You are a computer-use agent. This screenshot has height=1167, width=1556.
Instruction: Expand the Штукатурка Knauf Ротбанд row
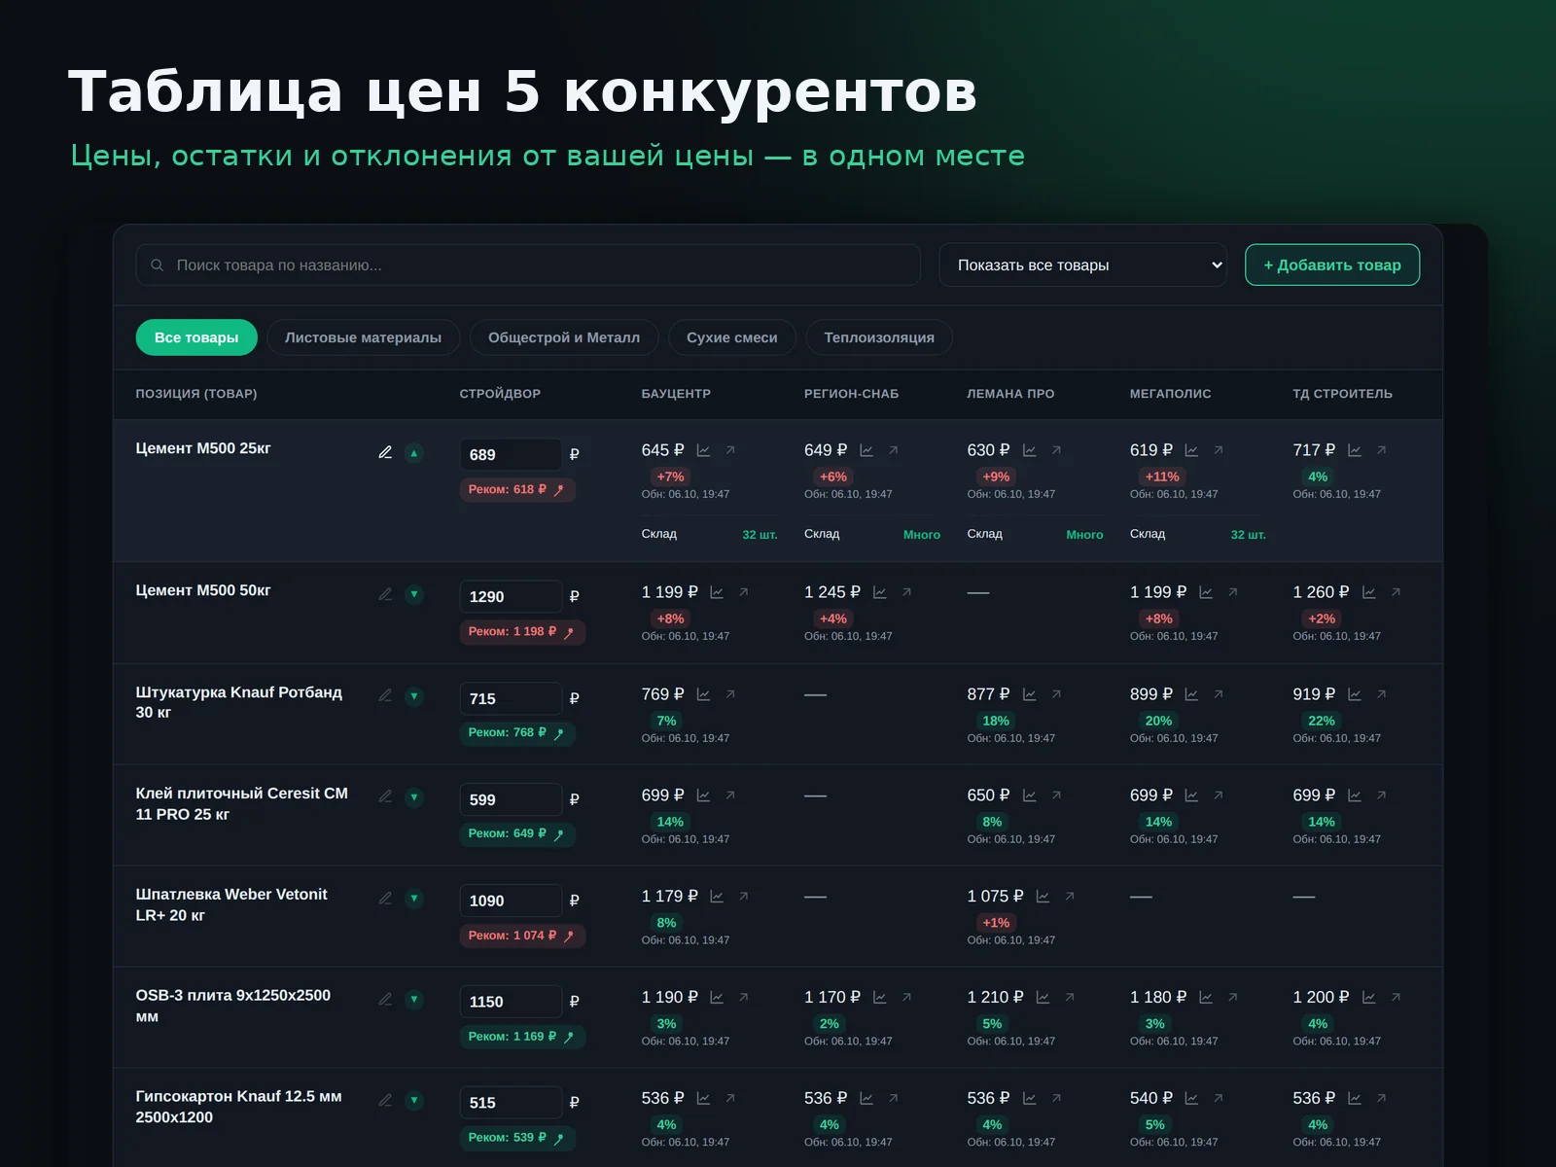(x=414, y=696)
